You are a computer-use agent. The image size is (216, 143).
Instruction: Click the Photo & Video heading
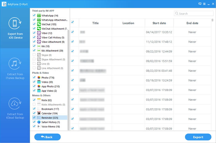tap(40, 73)
